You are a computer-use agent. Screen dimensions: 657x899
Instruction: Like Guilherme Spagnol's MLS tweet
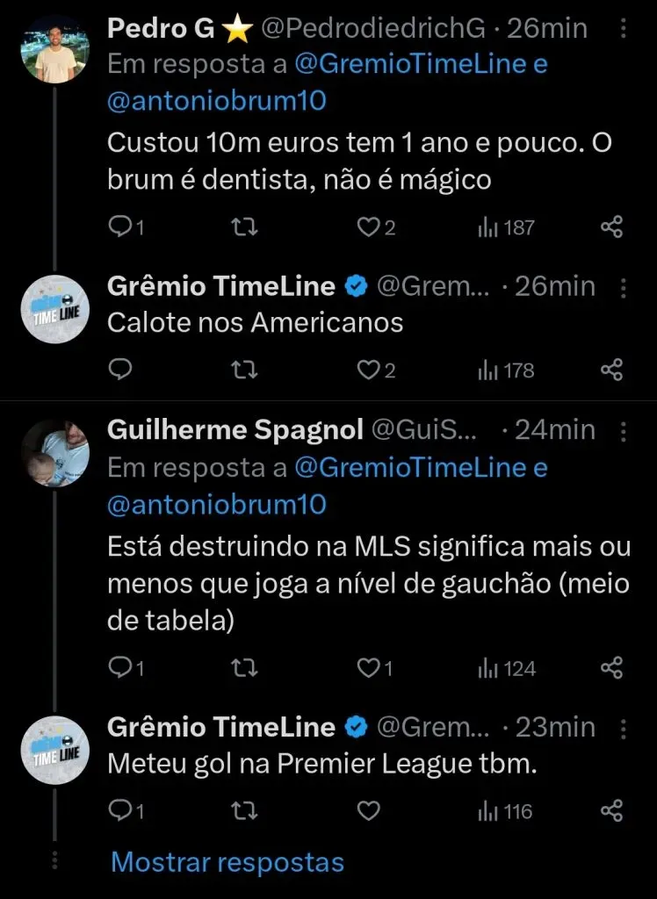click(368, 668)
